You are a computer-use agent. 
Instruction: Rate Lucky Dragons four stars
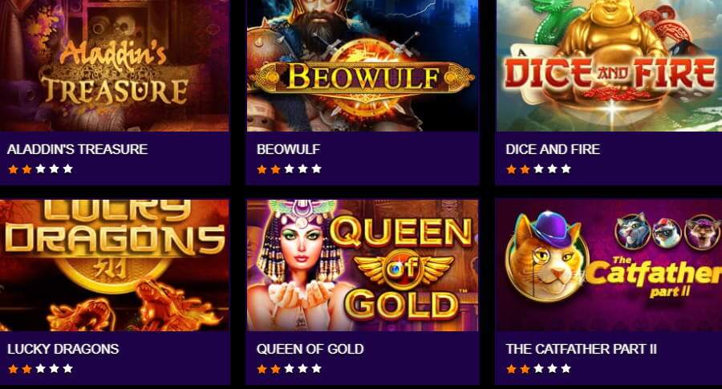pos(55,369)
